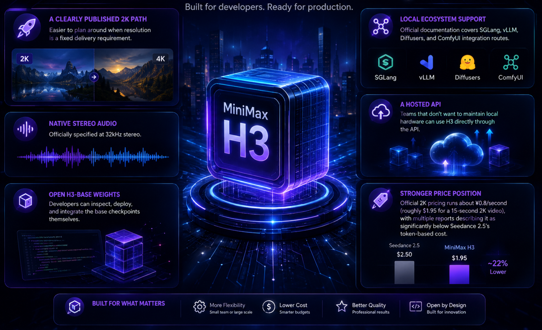This screenshot has width=542, height=330.
Task: Click the cloud upload icon near A Hosted API
Action: coord(381,111)
